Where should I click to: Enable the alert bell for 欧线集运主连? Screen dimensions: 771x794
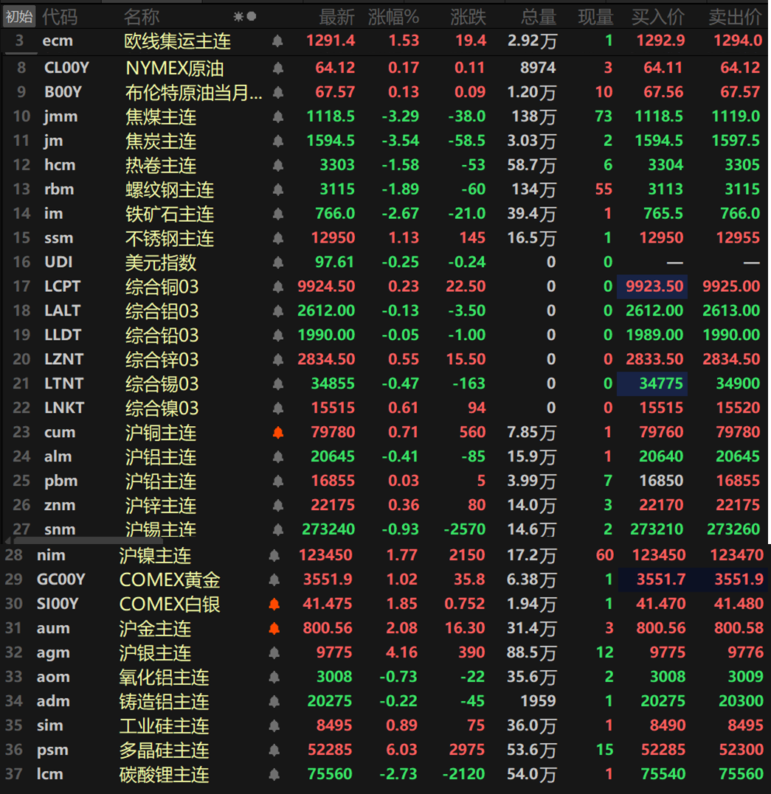point(278,41)
